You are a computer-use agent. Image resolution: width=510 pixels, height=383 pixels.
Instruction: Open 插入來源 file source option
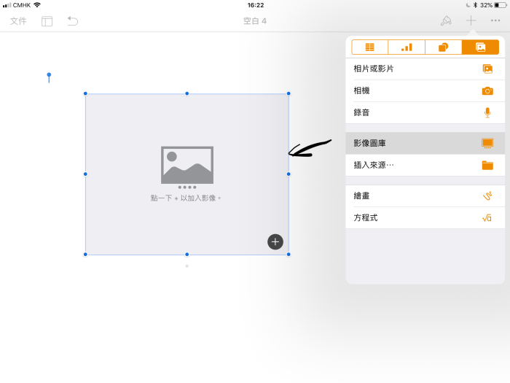coord(424,166)
